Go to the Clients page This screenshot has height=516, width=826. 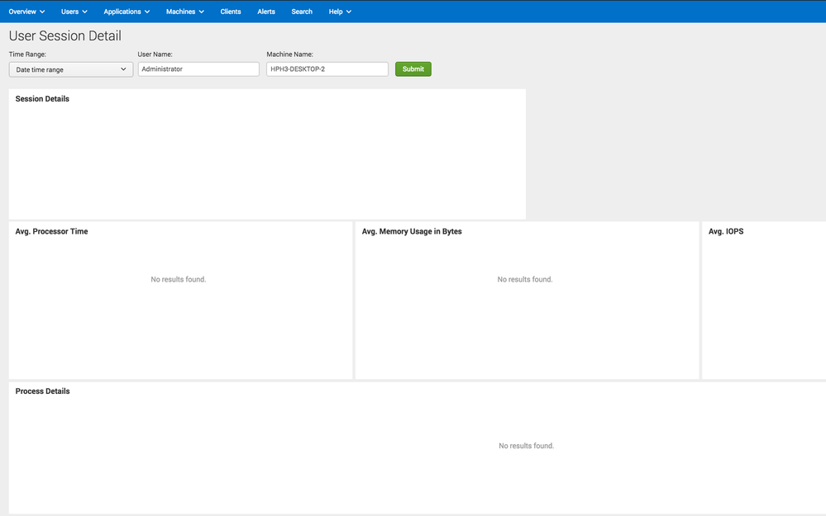click(231, 12)
